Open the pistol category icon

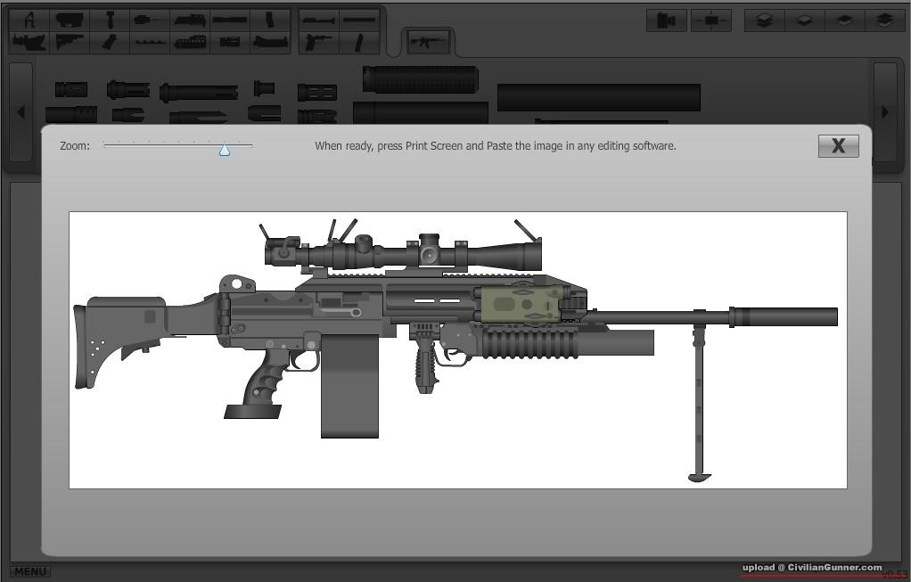[316, 41]
